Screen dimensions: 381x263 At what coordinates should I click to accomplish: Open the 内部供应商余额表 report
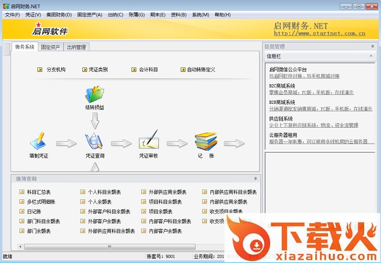[x=228, y=202]
